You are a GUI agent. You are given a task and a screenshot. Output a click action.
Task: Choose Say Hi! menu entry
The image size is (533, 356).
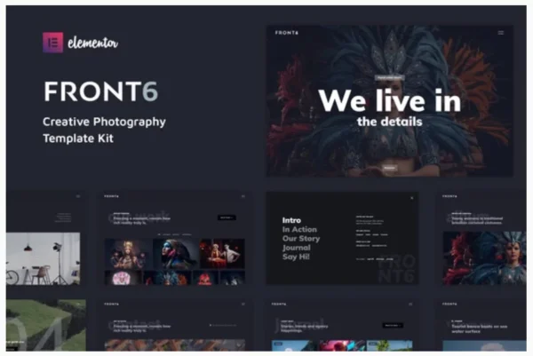click(295, 258)
